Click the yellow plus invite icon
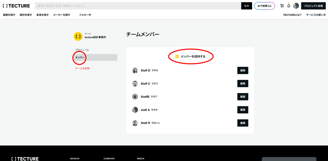The width and height of the screenshot is (328, 161). point(177,57)
